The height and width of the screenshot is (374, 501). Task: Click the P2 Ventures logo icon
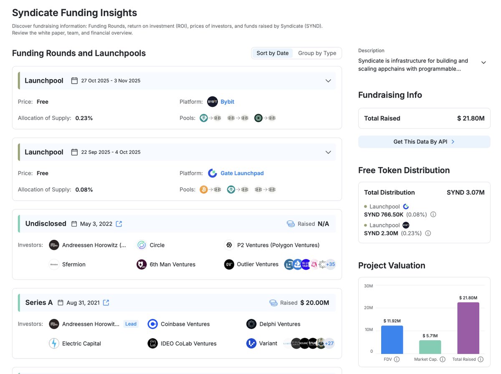pyautogui.click(x=229, y=245)
